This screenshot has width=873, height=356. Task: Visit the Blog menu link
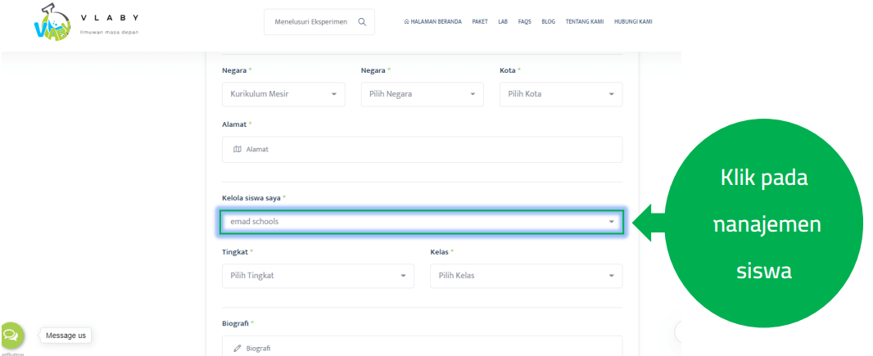pyautogui.click(x=548, y=22)
